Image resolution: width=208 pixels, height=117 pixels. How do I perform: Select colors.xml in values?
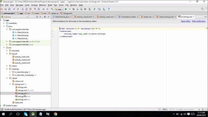[x=19, y=81]
